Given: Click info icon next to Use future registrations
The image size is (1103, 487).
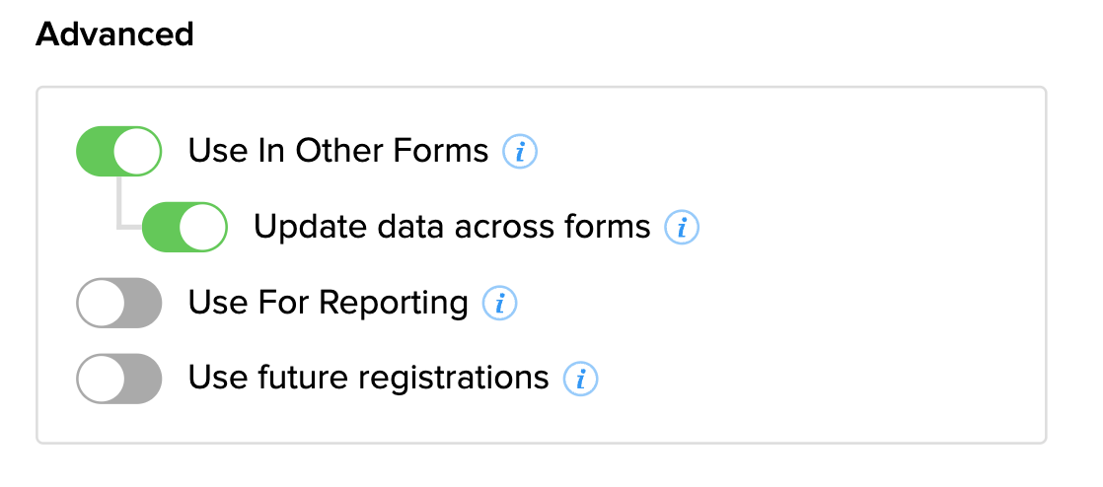Looking at the screenshot, I should (580, 379).
